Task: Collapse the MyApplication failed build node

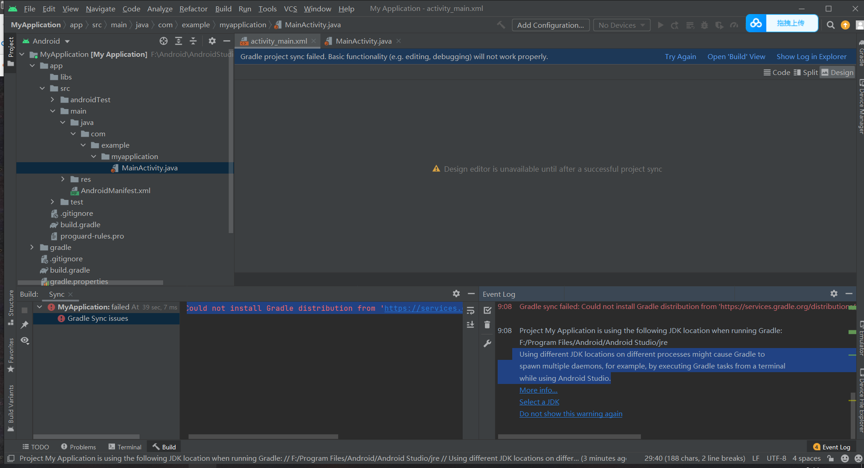Action: tap(40, 307)
